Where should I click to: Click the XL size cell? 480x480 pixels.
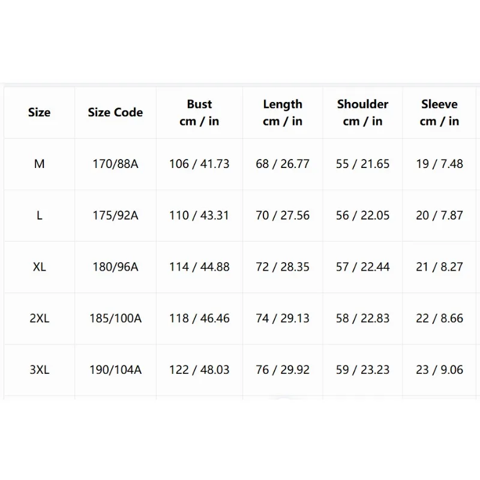[39, 267]
